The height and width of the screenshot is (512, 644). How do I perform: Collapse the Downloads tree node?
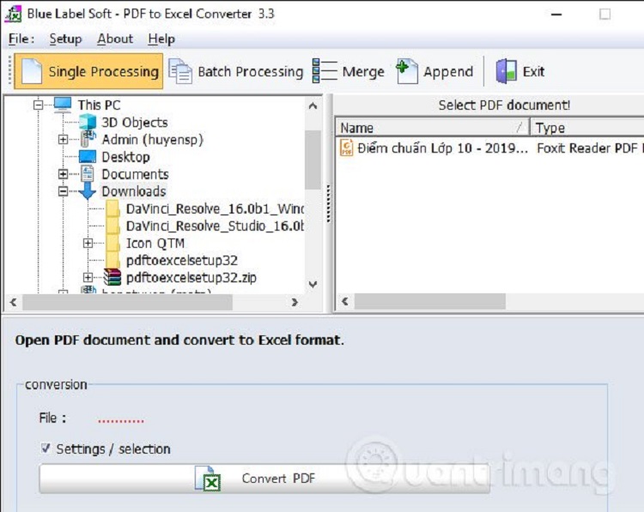pos(63,191)
